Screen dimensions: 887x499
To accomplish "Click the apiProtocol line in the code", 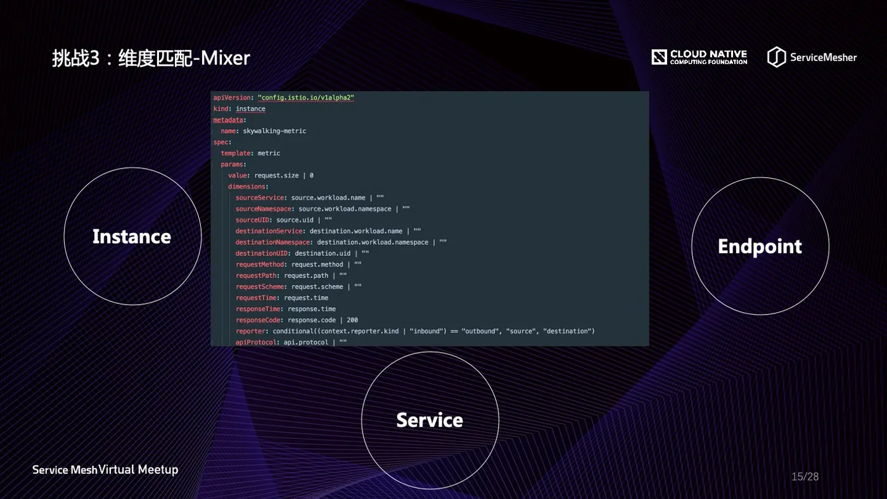I will [291, 342].
